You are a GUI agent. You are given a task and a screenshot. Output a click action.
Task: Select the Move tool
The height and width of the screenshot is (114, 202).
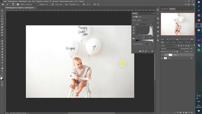click(x=2, y=10)
